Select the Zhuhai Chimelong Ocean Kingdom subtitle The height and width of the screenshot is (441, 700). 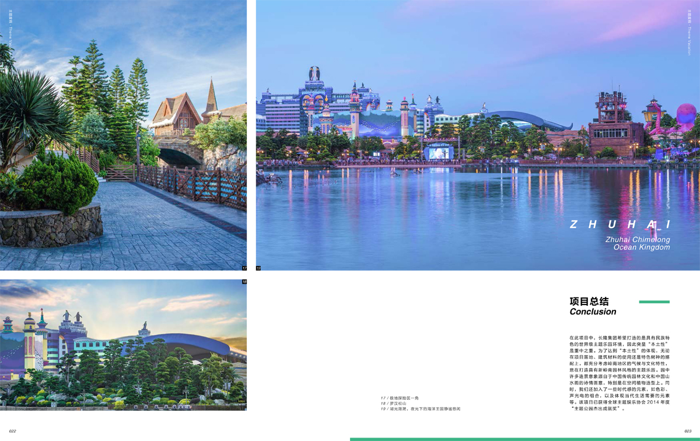click(638, 243)
